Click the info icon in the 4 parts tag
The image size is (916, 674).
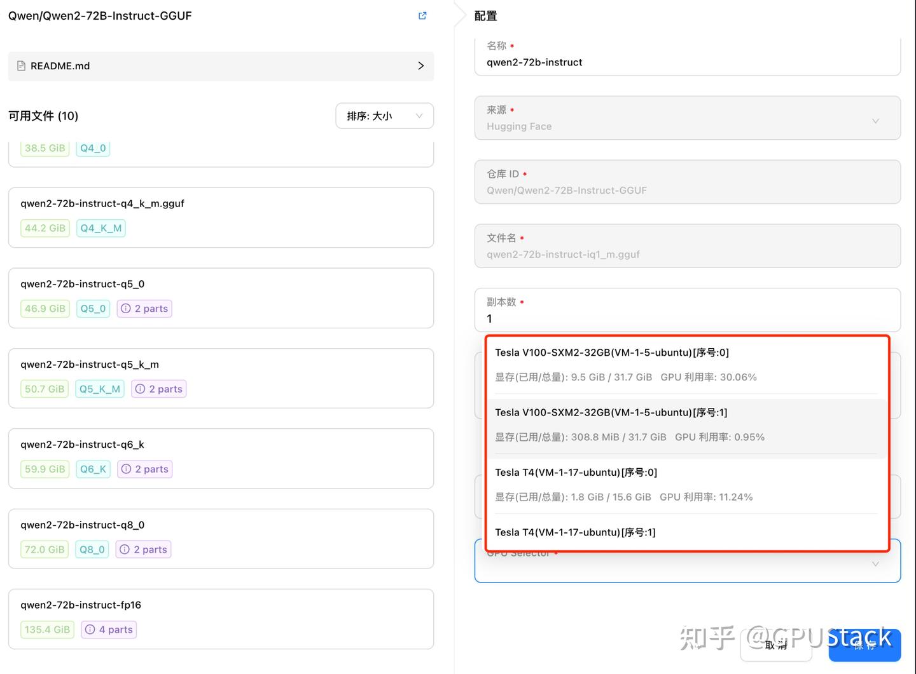pos(90,630)
